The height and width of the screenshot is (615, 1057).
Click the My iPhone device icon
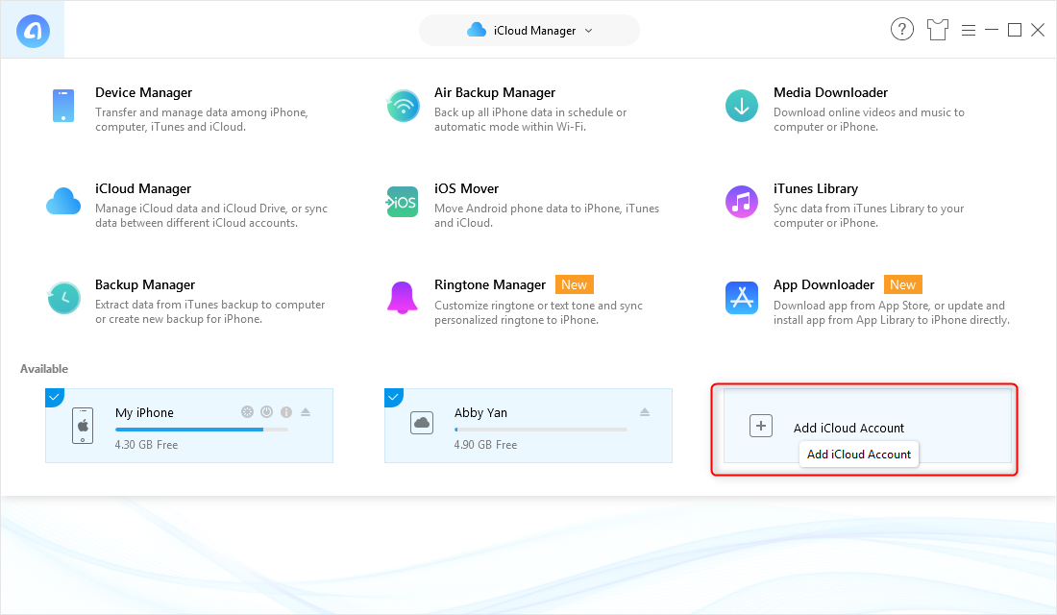[x=83, y=426]
